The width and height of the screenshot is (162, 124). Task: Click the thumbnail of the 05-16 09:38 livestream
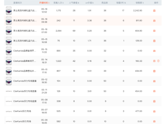coord(9,21)
